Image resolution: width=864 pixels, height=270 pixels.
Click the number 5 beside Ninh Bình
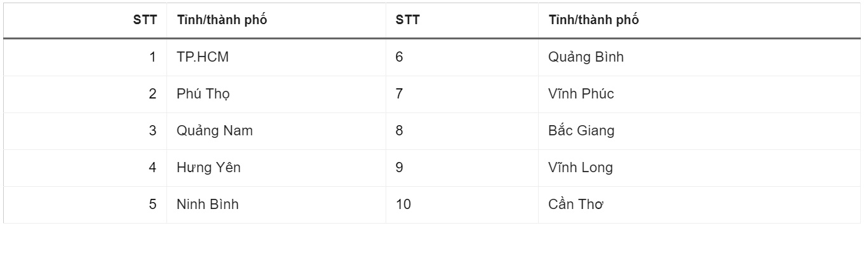pyautogui.click(x=152, y=205)
